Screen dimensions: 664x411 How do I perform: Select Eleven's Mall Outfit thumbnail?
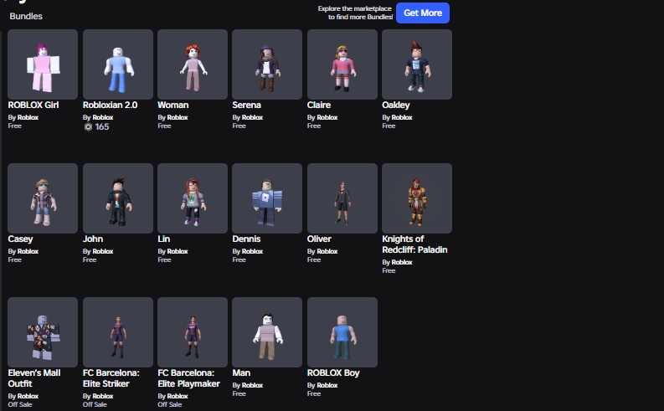pyautogui.click(x=43, y=332)
